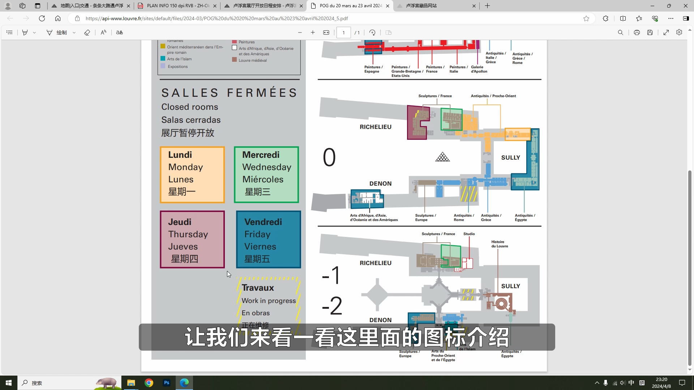The height and width of the screenshot is (390, 694).
Task: Select the eraser tool
Action: click(x=87, y=32)
